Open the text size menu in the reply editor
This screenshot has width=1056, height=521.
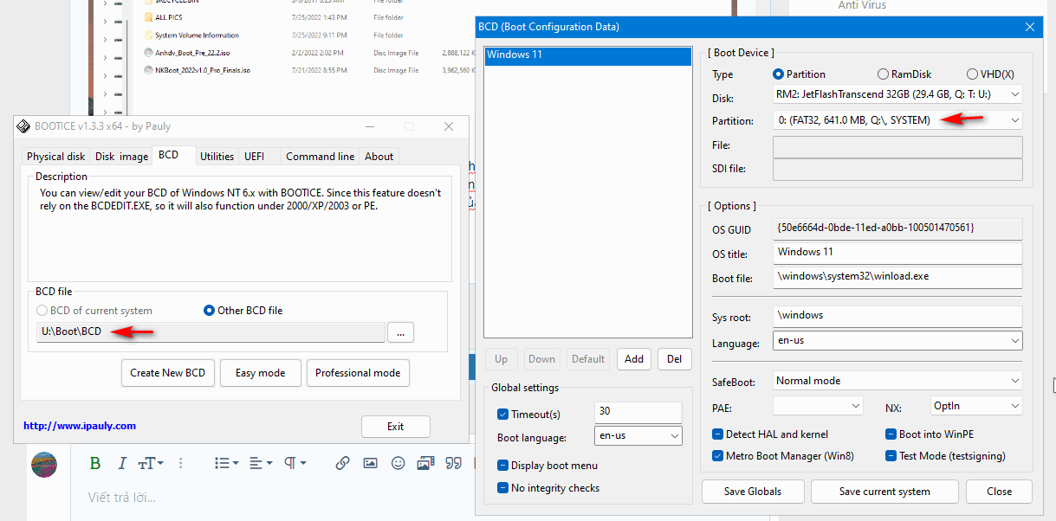click(x=151, y=463)
